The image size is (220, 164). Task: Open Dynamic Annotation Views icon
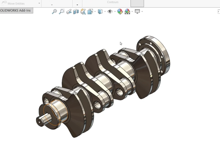click(x=83, y=11)
